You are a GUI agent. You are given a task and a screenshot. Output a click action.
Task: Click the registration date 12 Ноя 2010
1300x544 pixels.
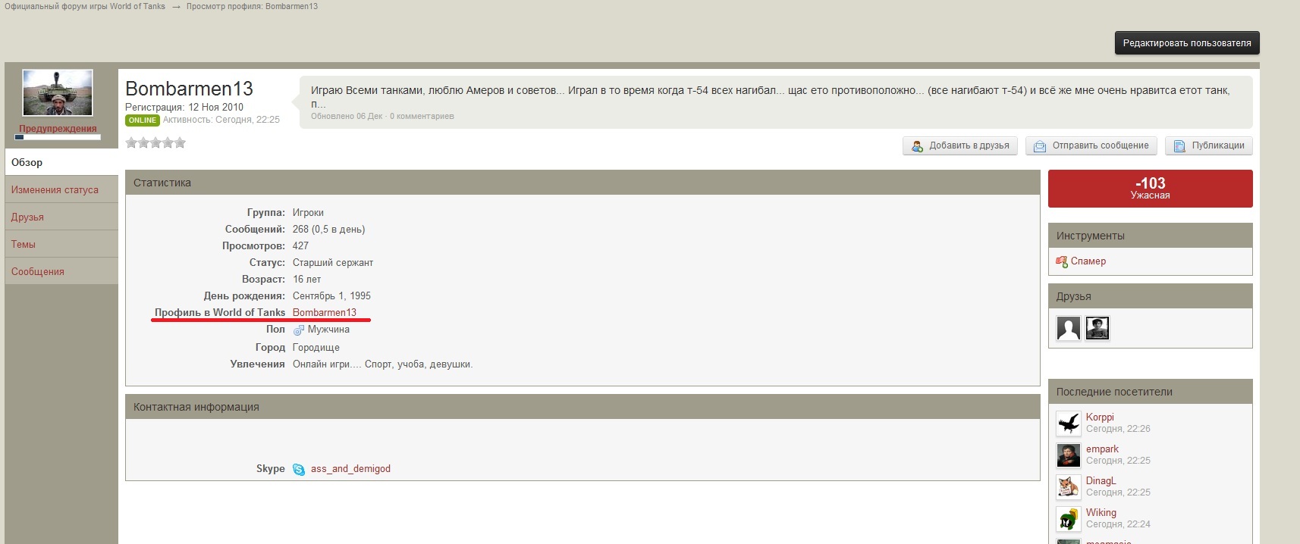point(215,107)
